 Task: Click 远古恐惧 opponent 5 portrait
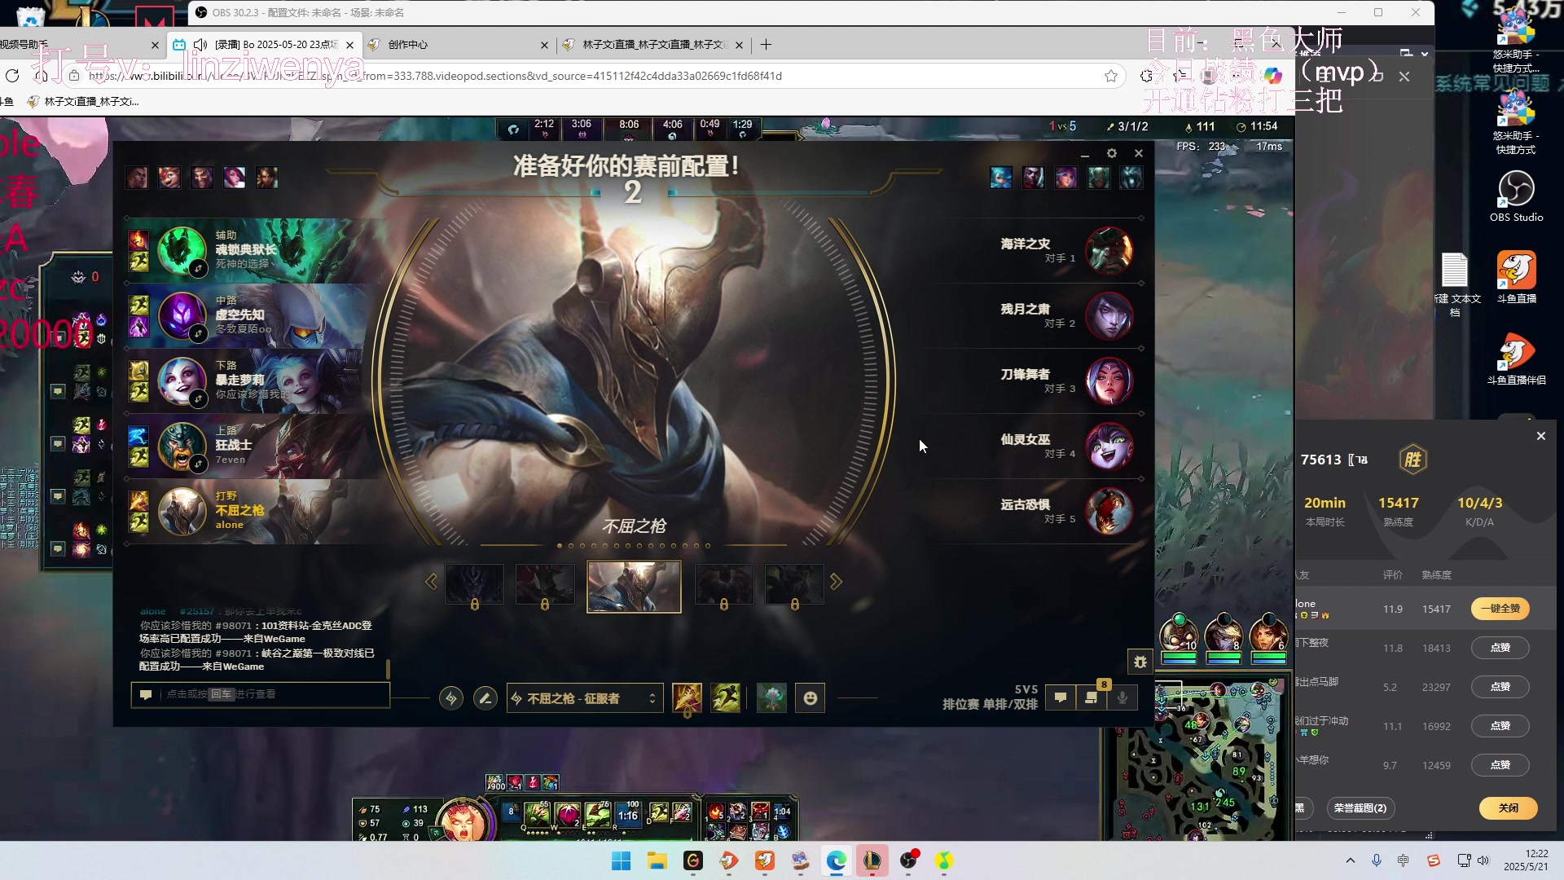(1109, 511)
